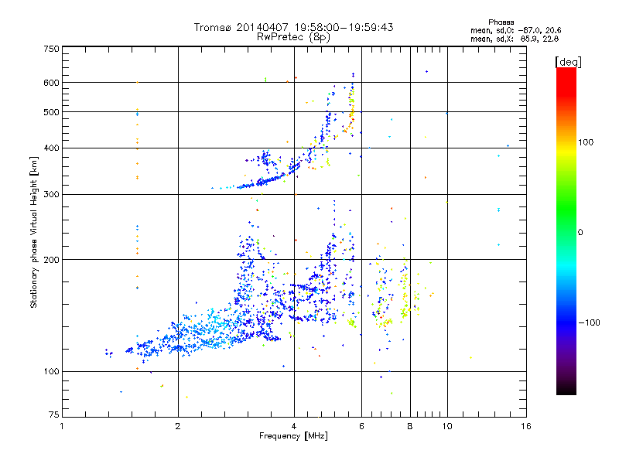
Task: Click the plot title 'Tromsø 20140407 19:58:00-19:59:43'
Action: pyautogui.click(x=293, y=27)
